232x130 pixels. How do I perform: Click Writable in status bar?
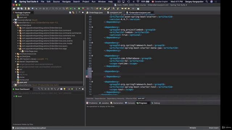[192, 128]
